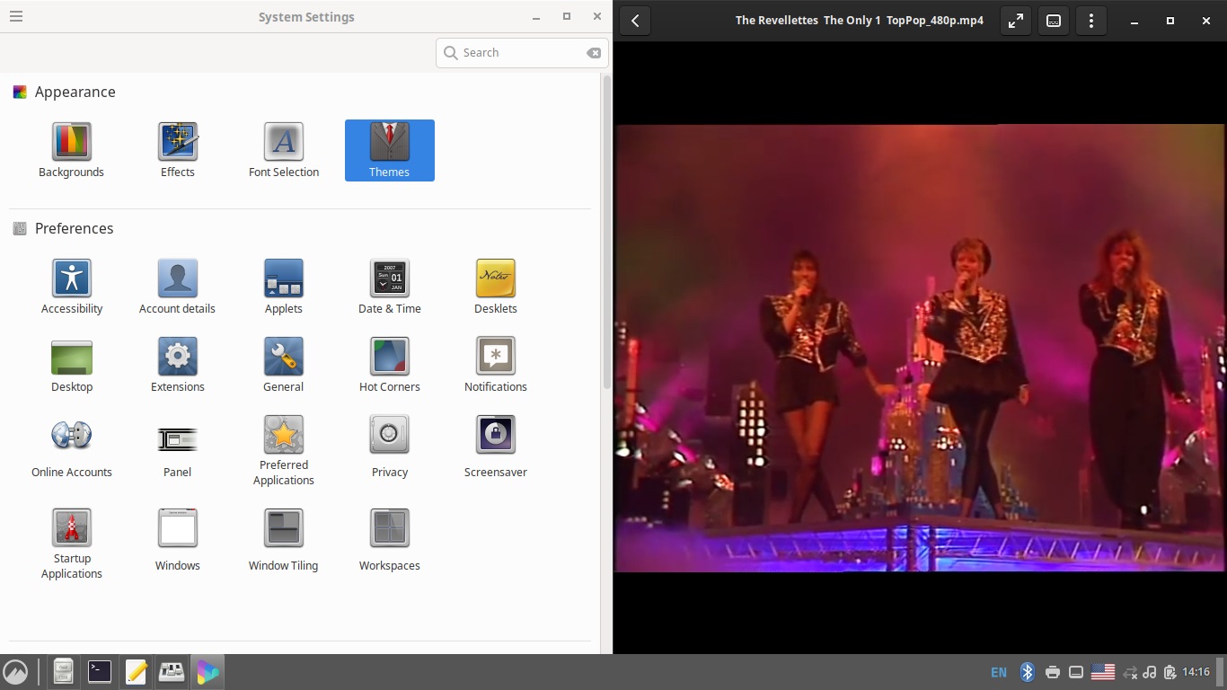Open the Extensions settings
The height and width of the screenshot is (690, 1227).
[x=177, y=366]
